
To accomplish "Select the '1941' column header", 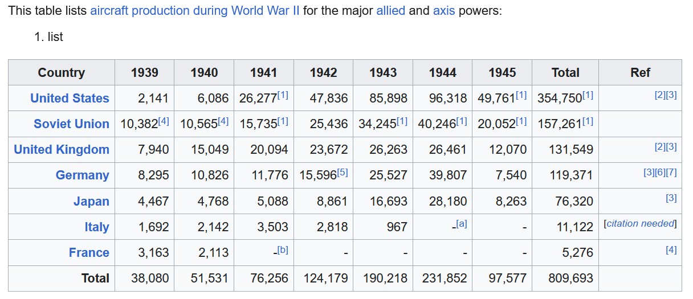I will pos(263,72).
